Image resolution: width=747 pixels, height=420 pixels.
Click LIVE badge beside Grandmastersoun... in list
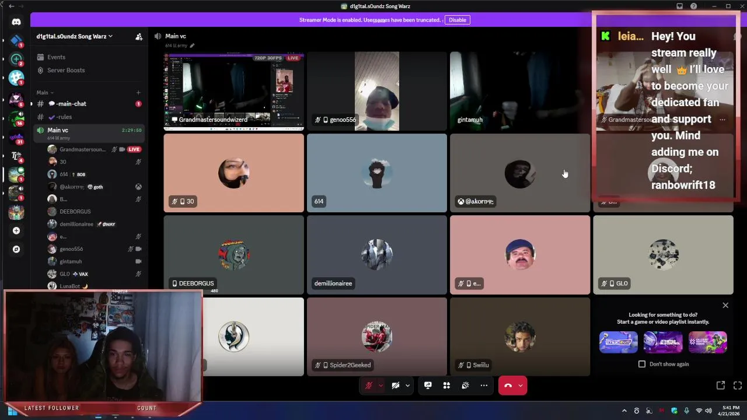[x=134, y=149]
